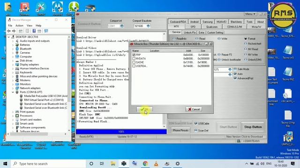Open Device Manager Help menu

pos(38,26)
